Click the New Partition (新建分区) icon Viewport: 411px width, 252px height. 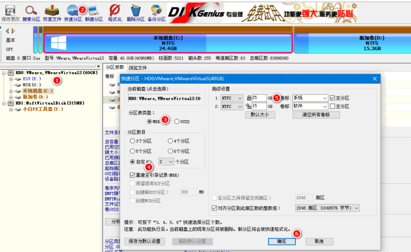[94, 13]
